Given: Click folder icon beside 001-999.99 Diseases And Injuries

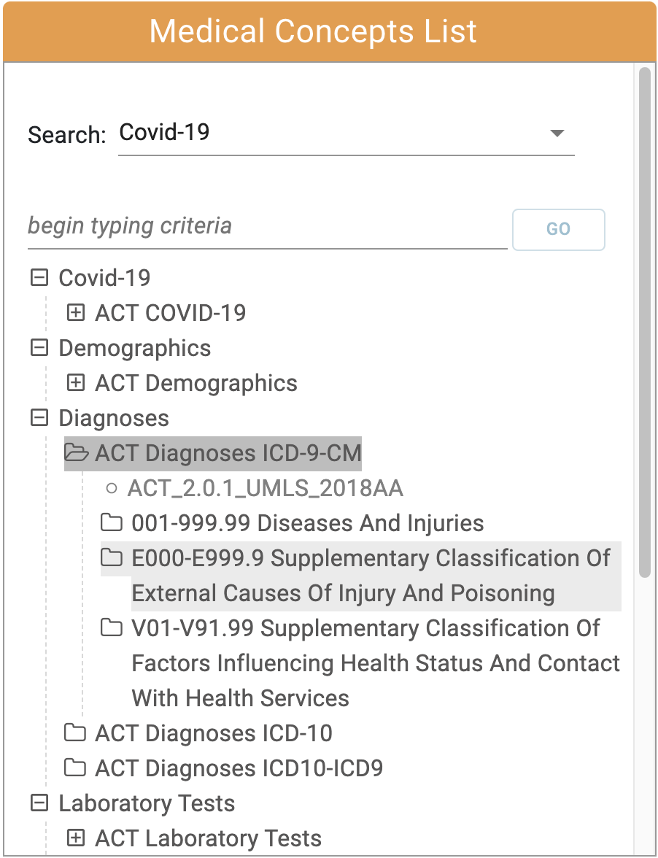Looking at the screenshot, I should point(112,523).
